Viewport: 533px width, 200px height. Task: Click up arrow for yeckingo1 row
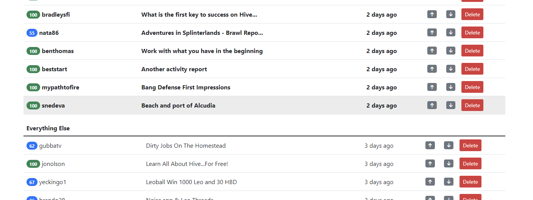coord(430,182)
